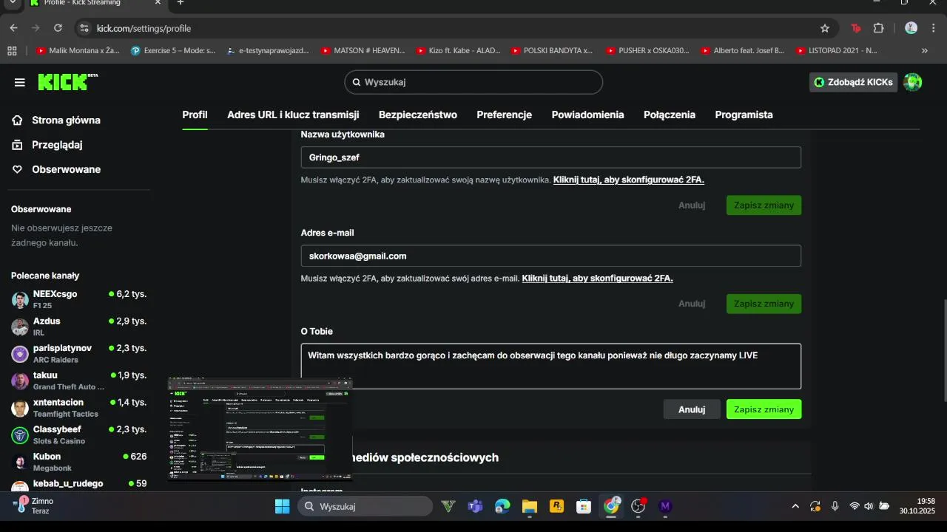Open the LISTOPAD 2021 bookmark
This screenshot has width=947, height=532.
[x=837, y=51]
